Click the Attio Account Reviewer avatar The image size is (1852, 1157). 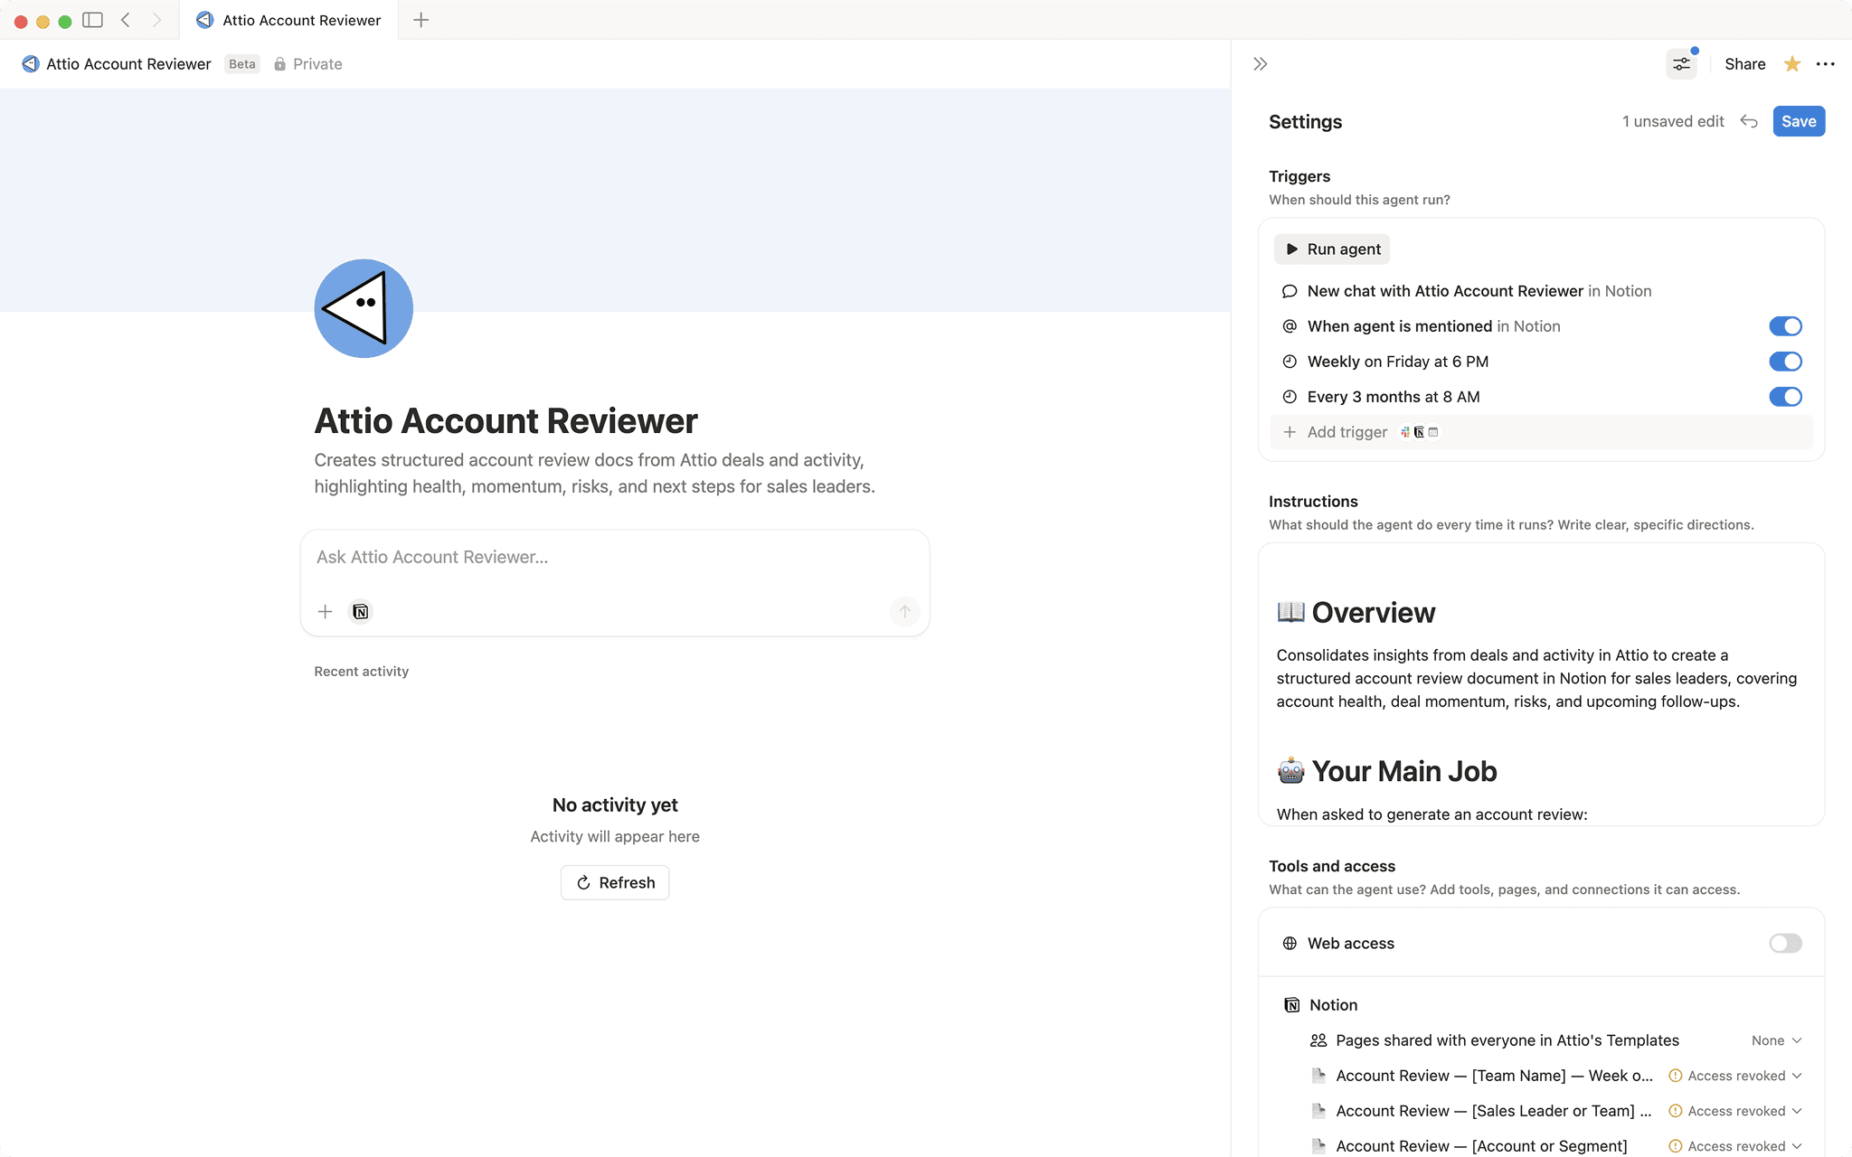click(x=364, y=308)
